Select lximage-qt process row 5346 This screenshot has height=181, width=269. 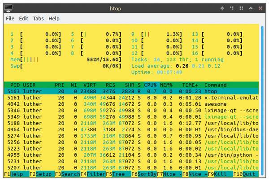coord(131,110)
